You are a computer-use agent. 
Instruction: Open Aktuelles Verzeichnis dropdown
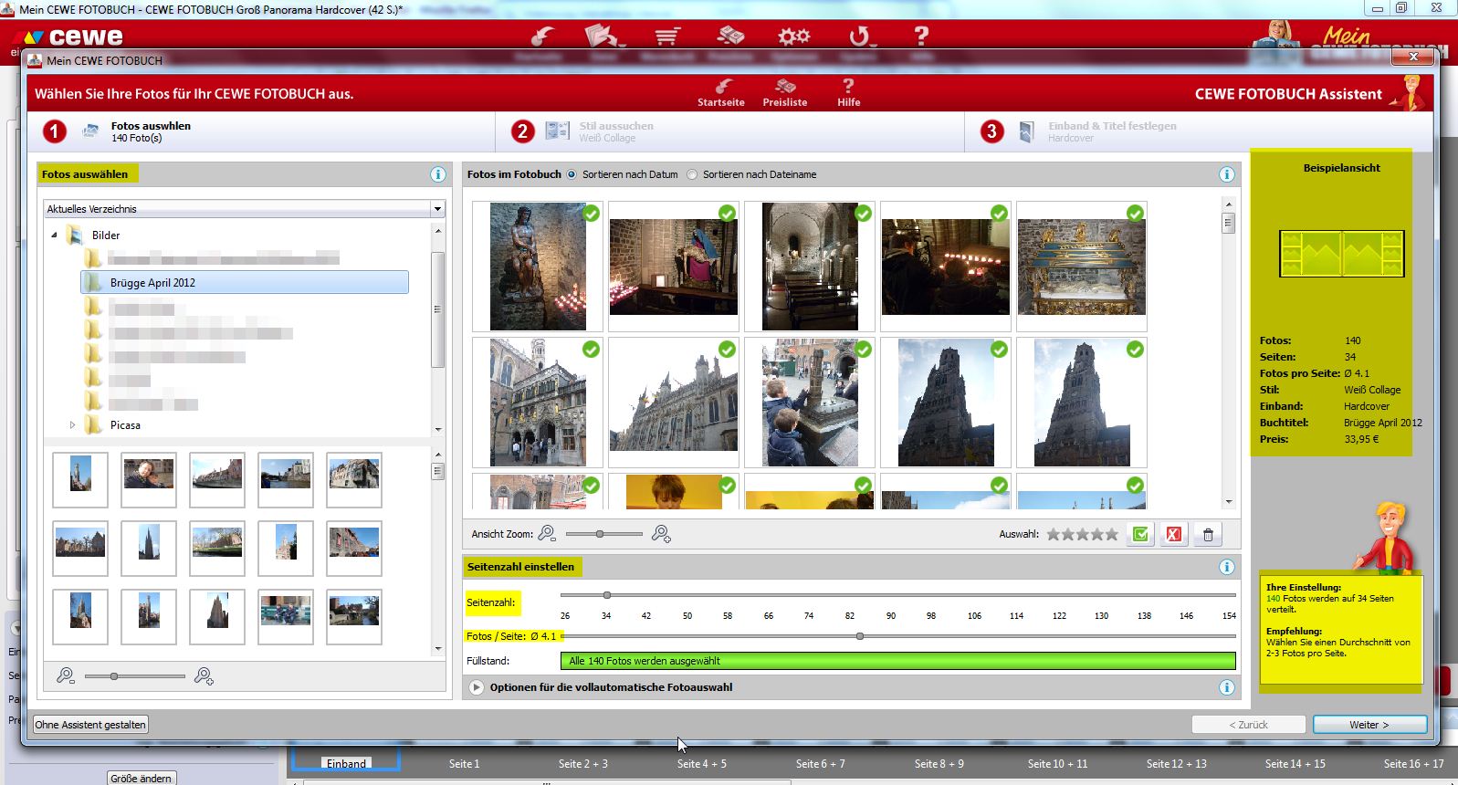437,209
